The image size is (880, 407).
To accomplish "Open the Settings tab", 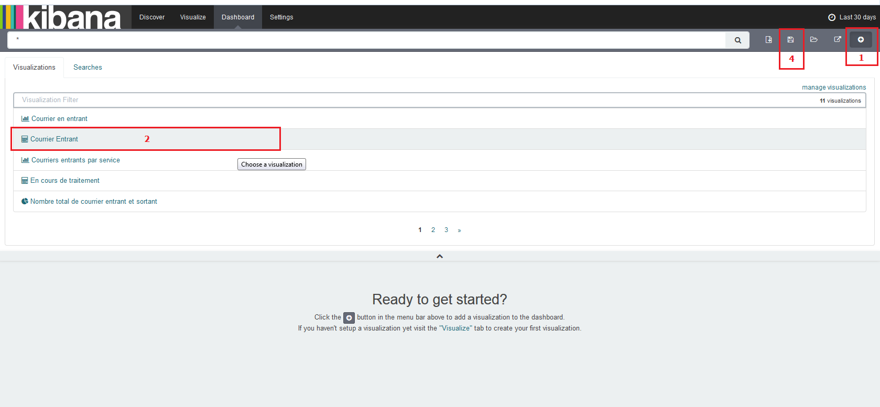I will tap(281, 17).
